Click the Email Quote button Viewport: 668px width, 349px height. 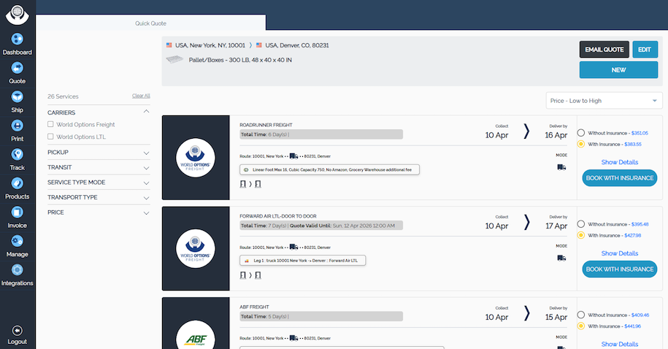tap(604, 50)
